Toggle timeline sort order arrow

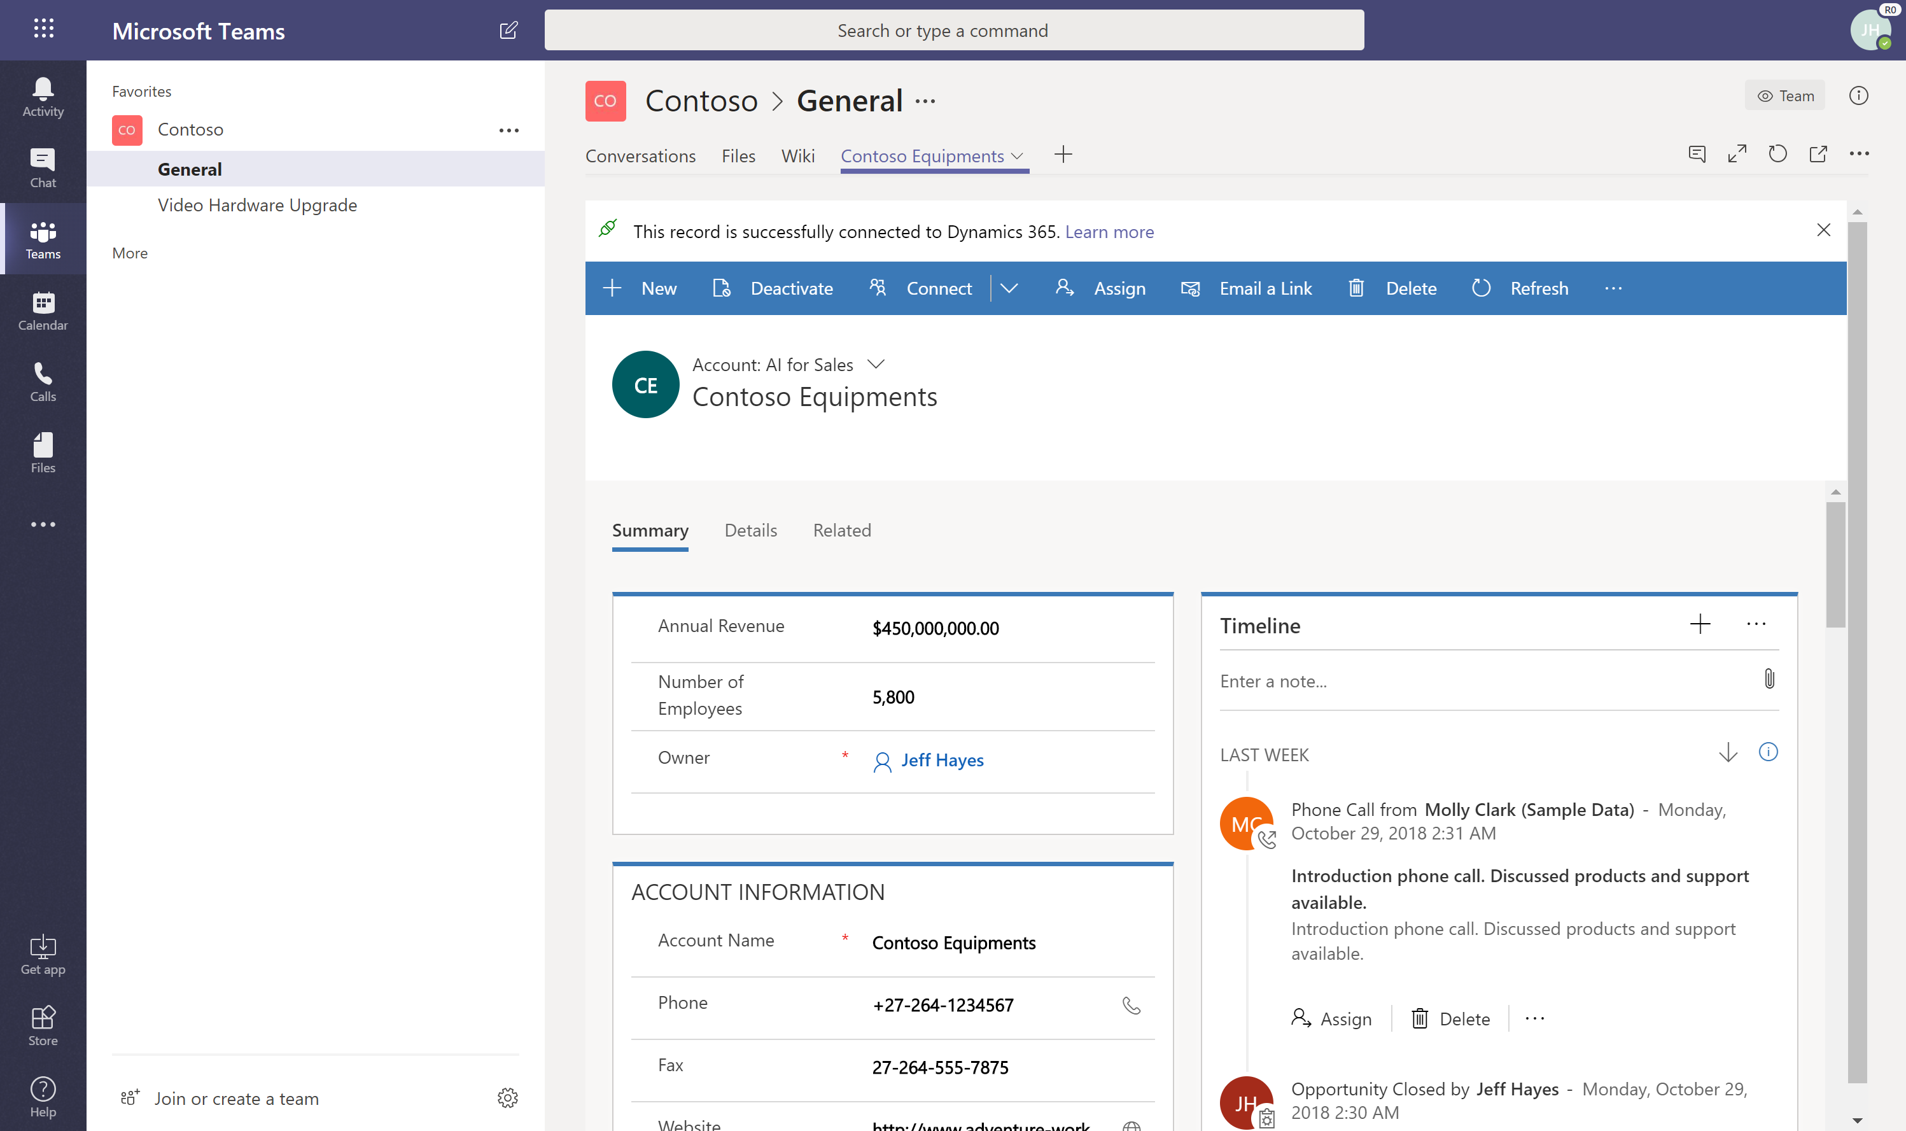(x=1728, y=753)
